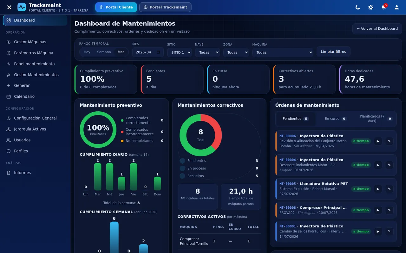This screenshot has height=253, width=406.
Task: Open Calendario in sidebar
Action: coord(35,96)
